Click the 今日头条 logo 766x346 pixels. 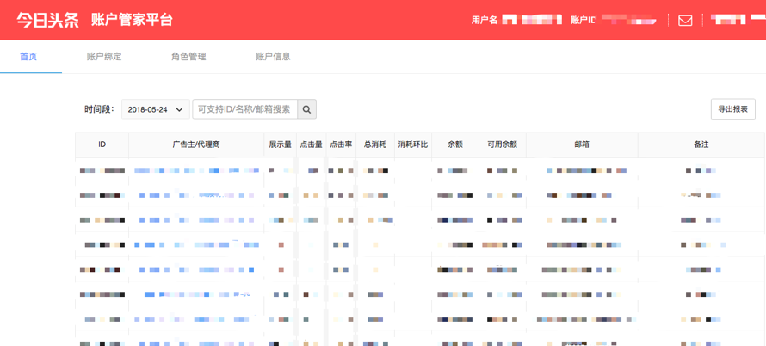47,20
